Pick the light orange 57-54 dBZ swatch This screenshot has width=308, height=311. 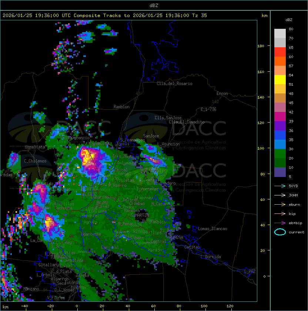[280, 71]
